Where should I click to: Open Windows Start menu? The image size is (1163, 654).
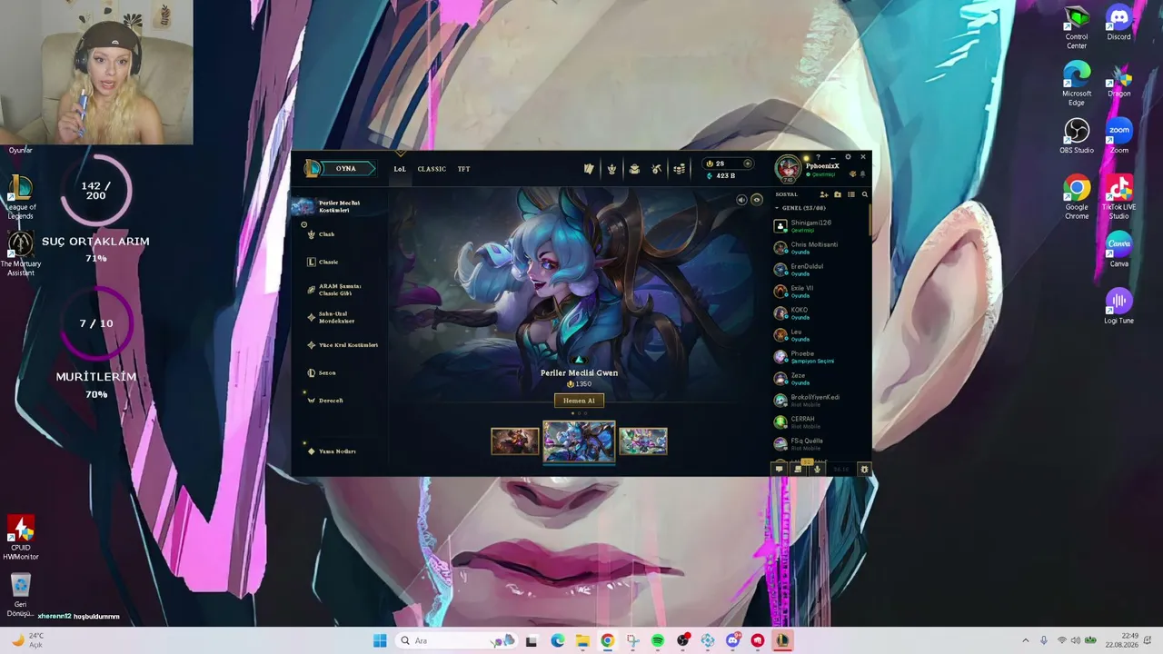tap(380, 640)
